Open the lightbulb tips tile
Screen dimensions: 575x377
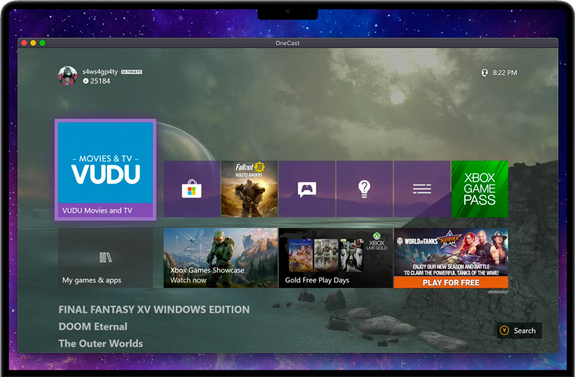[x=364, y=189]
